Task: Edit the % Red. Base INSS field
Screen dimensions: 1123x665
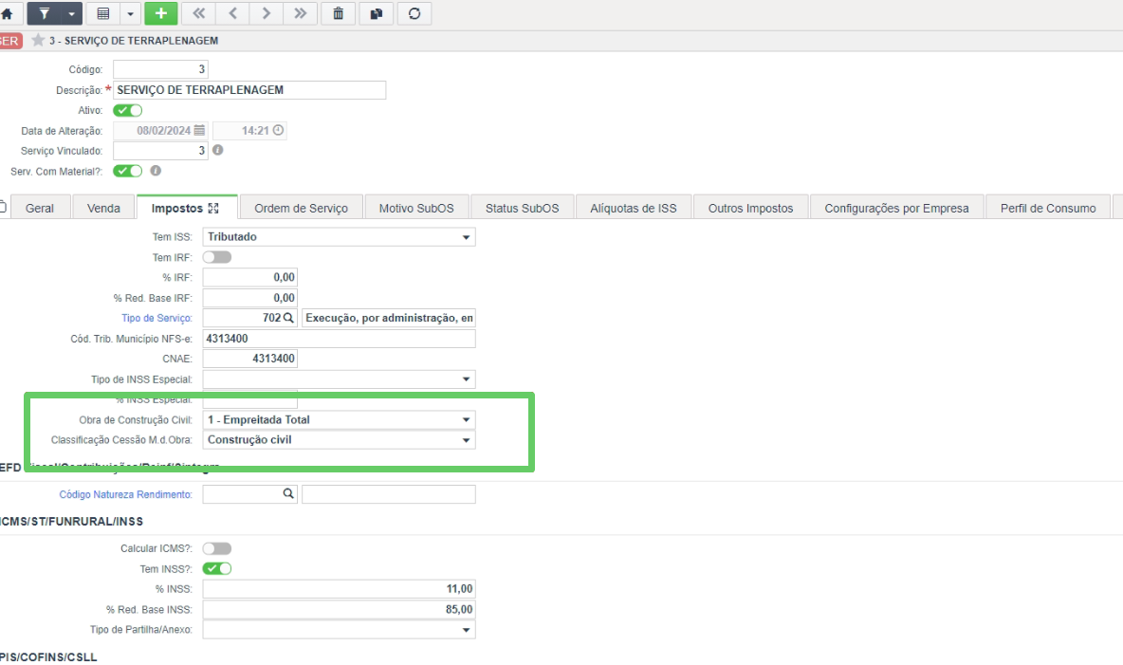Action: click(x=339, y=609)
